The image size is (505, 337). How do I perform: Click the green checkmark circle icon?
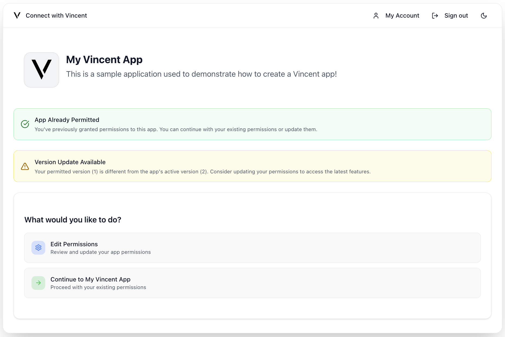25,124
